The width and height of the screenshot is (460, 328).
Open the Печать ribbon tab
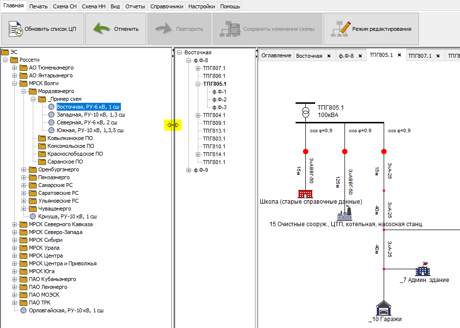coord(39,6)
